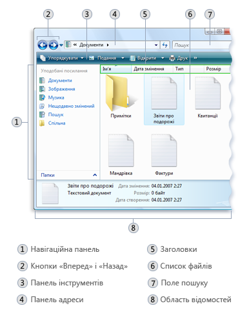Click the Мандрівка file name label
The width and height of the screenshot is (249, 319).
tap(121, 173)
